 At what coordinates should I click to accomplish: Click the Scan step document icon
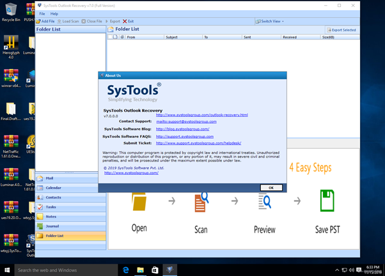201,202
